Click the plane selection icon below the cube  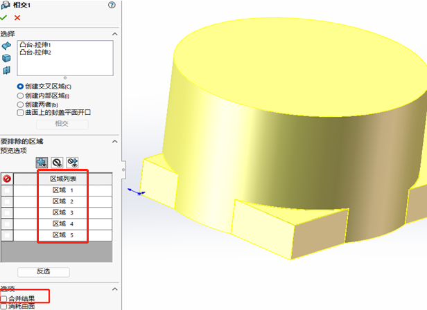(6, 70)
